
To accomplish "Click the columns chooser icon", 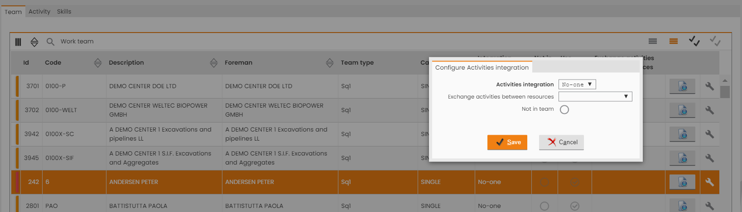I will (18, 42).
